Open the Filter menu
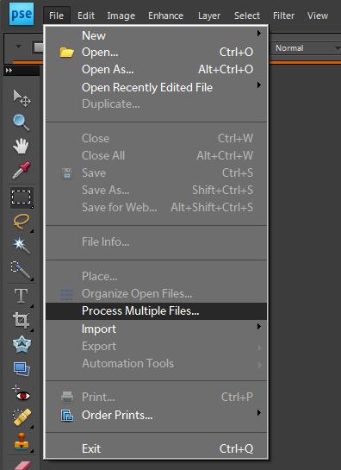The width and height of the screenshot is (341, 470). (283, 16)
